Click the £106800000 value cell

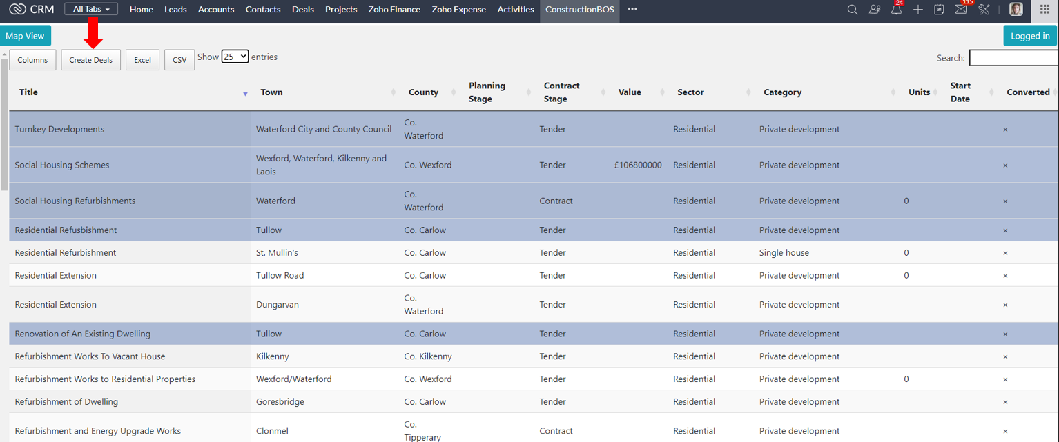point(638,165)
